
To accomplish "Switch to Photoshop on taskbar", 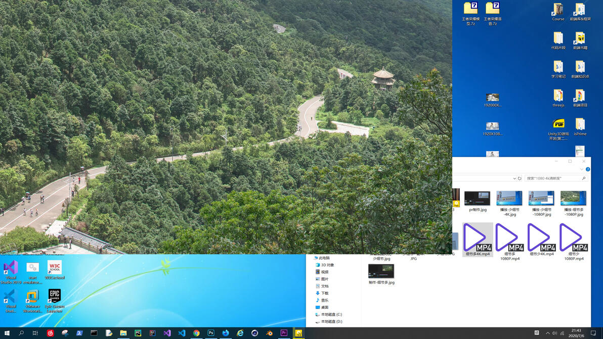I will [211, 333].
